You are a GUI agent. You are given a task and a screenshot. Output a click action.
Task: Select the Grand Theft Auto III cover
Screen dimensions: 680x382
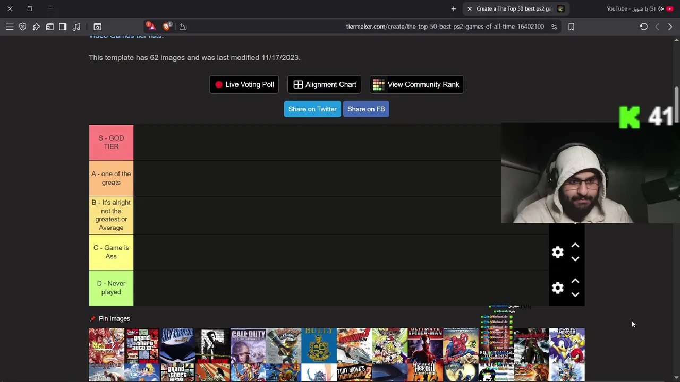[x=142, y=345]
